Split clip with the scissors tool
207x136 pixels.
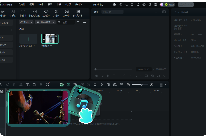(x=21, y=85)
